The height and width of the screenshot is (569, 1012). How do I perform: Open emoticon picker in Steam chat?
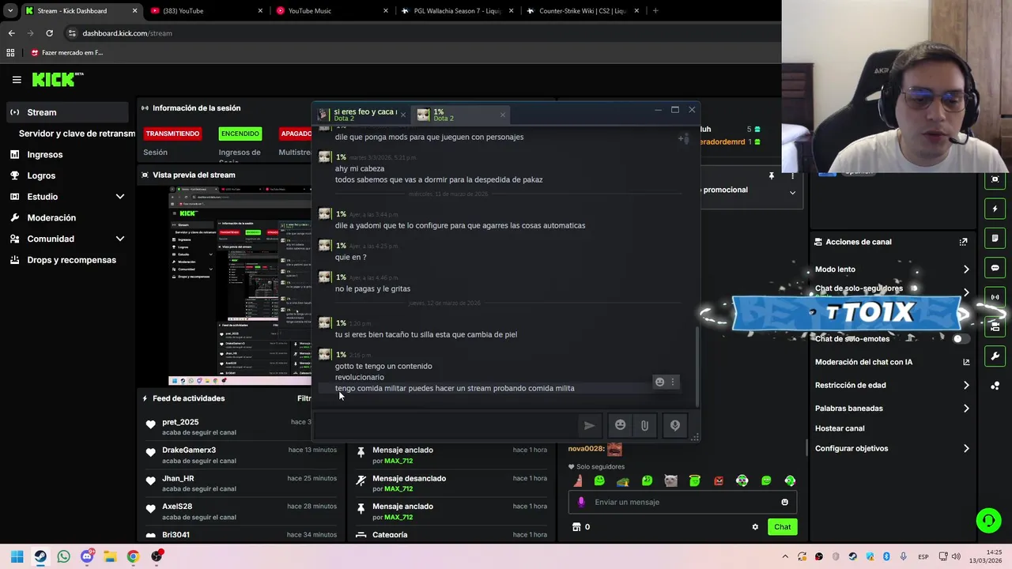(x=621, y=425)
